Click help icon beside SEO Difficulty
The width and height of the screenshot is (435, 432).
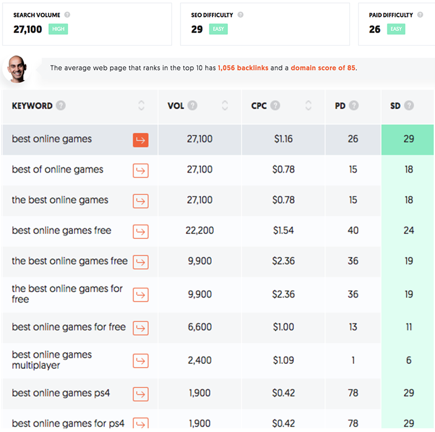[240, 15]
